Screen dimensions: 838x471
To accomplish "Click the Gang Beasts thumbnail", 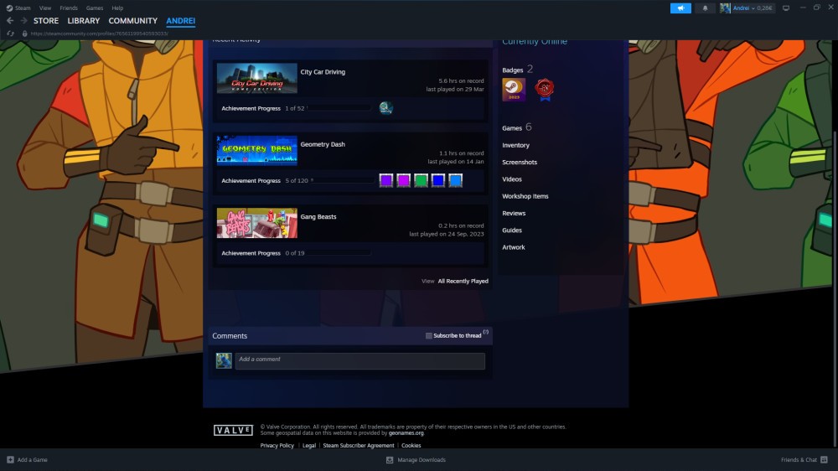I will point(257,223).
